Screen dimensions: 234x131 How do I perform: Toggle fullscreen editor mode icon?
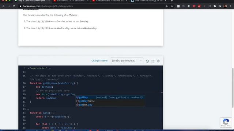[153, 61]
